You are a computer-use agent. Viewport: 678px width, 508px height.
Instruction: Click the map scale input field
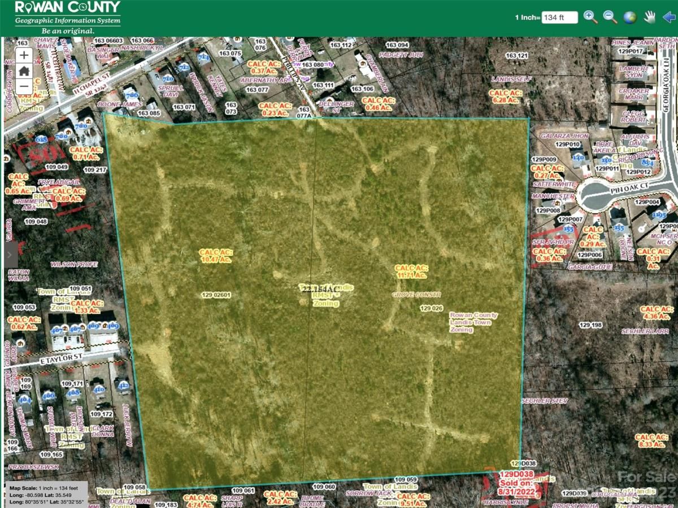559,17
